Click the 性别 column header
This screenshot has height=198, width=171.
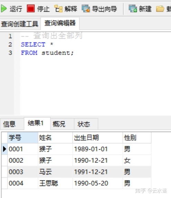click(137, 138)
